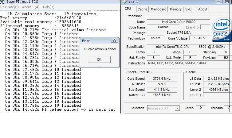Click the empty Brand ID field
This screenshot has height=138, width=232.
pyautogui.click(x=205, y=27)
